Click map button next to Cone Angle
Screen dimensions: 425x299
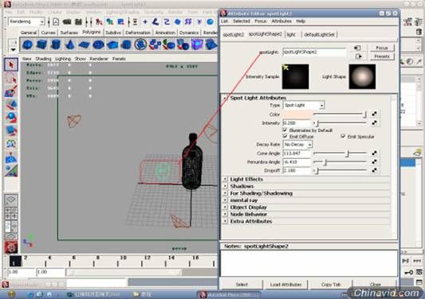point(374,153)
